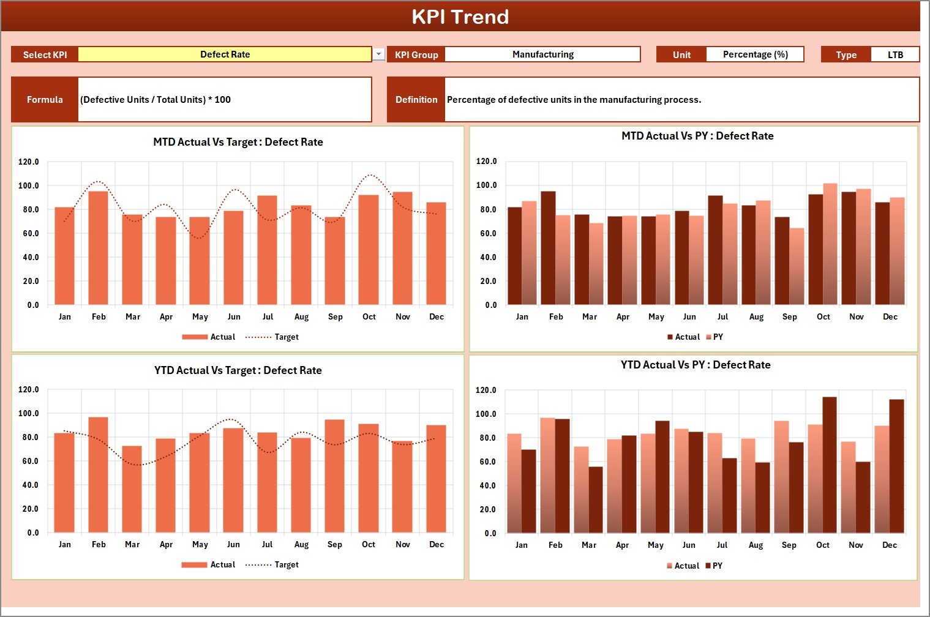Click the Percentage (%) unit field

click(x=755, y=54)
